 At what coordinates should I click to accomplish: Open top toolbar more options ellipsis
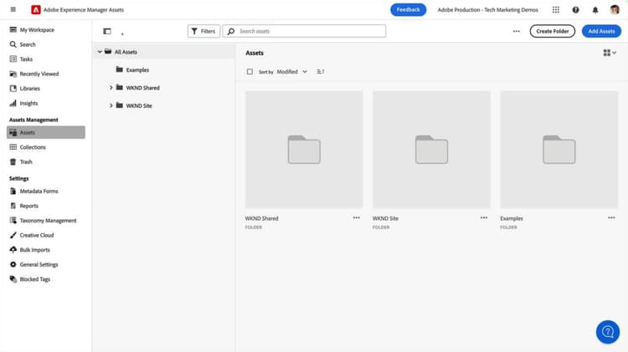[x=516, y=31]
